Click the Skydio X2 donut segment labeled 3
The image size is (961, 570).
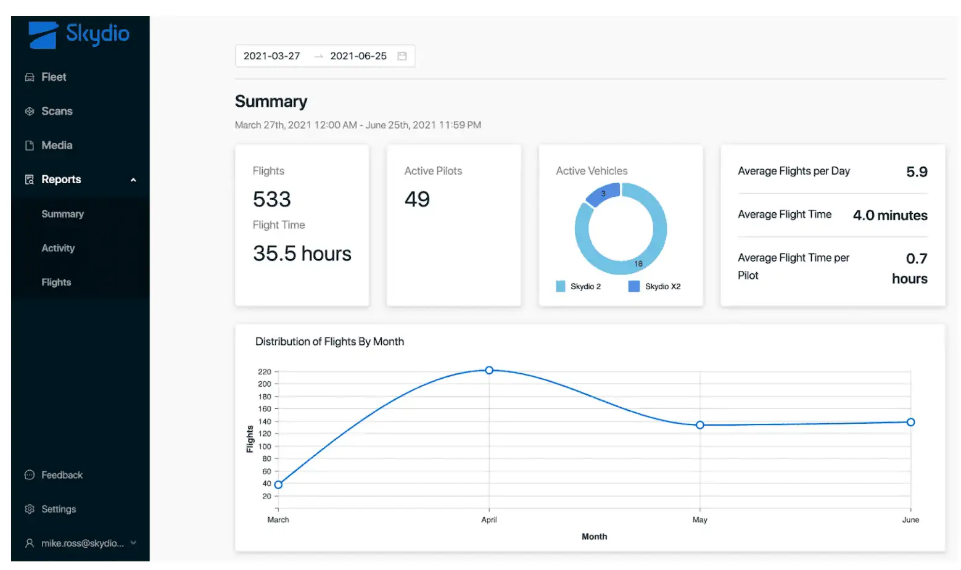coord(603,194)
